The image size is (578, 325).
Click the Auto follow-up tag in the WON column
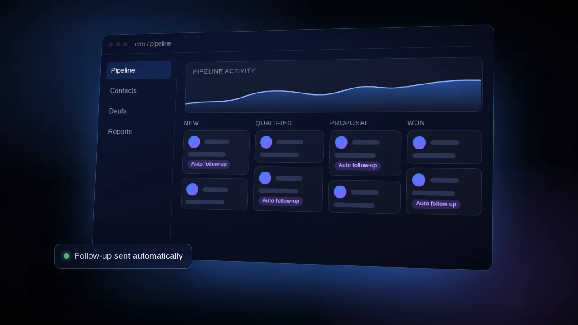tap(436, 204)
